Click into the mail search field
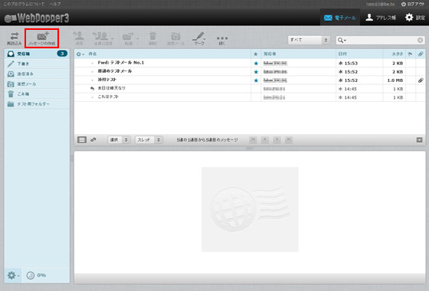This screenshot has height=291, width=429. coord(382,41)
